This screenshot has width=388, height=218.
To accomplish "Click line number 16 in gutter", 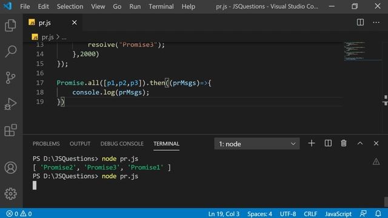I will [x=40, y=73].
